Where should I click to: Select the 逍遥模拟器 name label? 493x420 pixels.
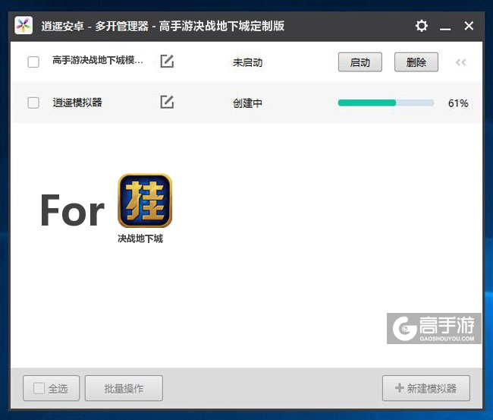tap(77, 103)
